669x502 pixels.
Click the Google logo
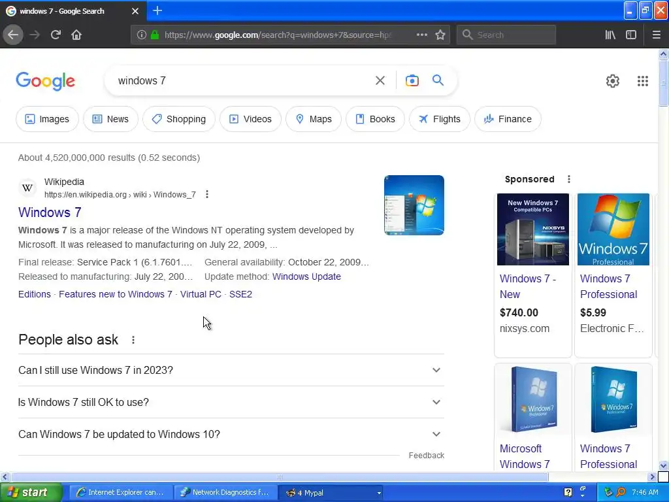(x=46, y=81)
